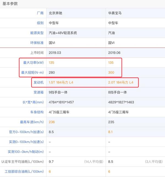Image resolution: width=165 pixels, height=177 pixels.
Task: Click the 8.5 acceleration value
Action: [51, 132]
